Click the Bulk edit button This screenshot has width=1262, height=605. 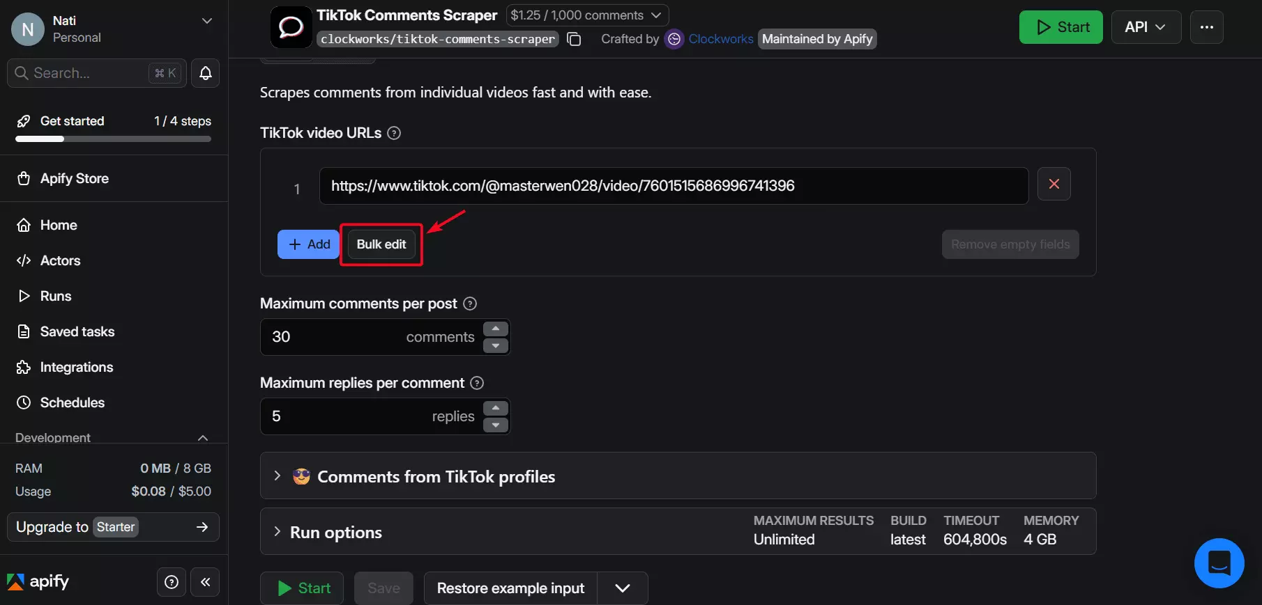(381, 244)
